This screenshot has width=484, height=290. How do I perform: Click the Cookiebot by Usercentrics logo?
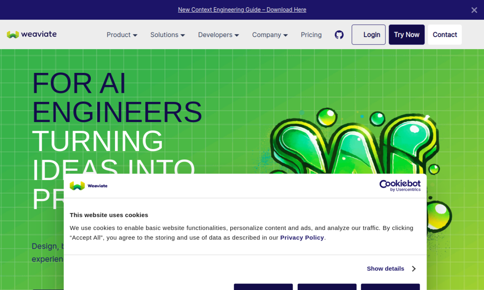[400, 185]
